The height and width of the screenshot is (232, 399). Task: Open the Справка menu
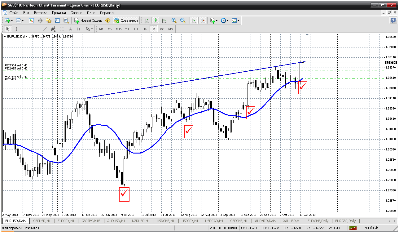click(107, 13)
